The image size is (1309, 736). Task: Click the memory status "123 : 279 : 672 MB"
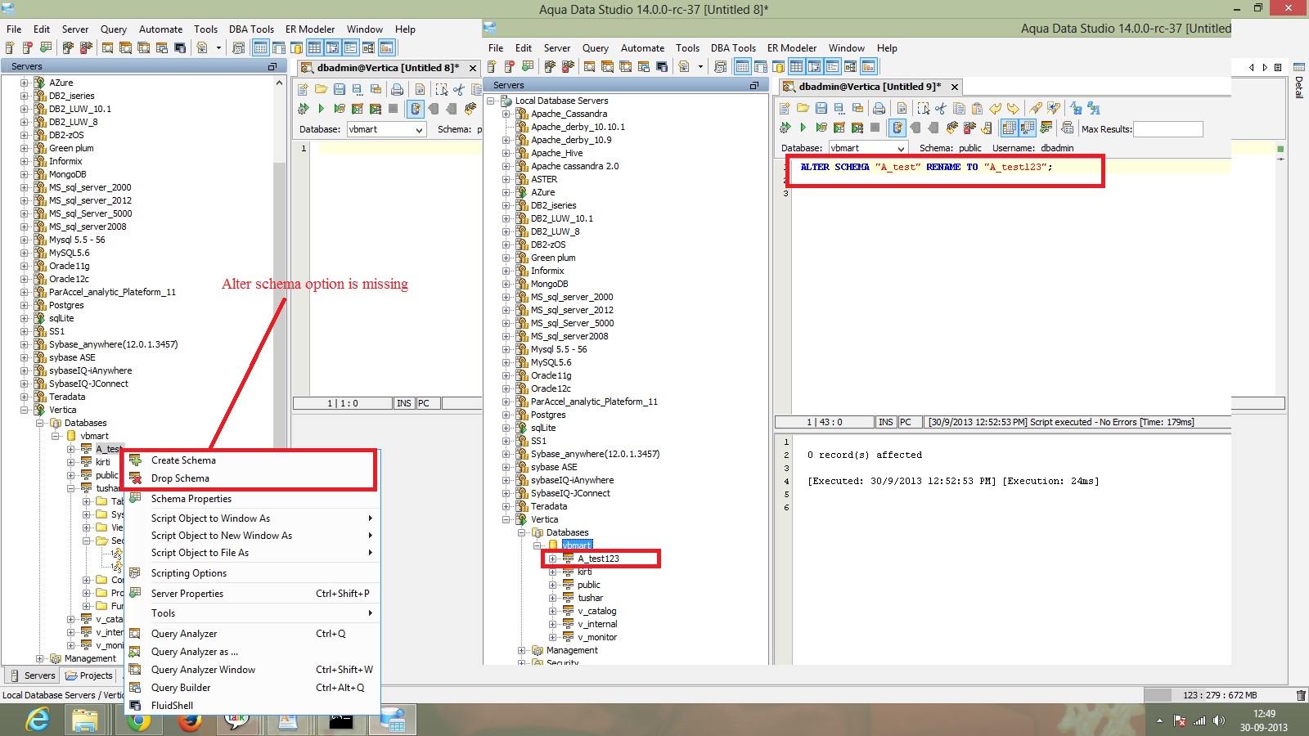tap(1220, 695)
